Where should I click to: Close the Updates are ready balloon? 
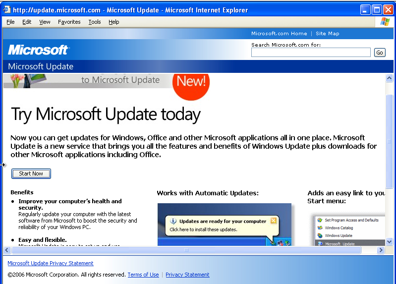tap(274, 221)
